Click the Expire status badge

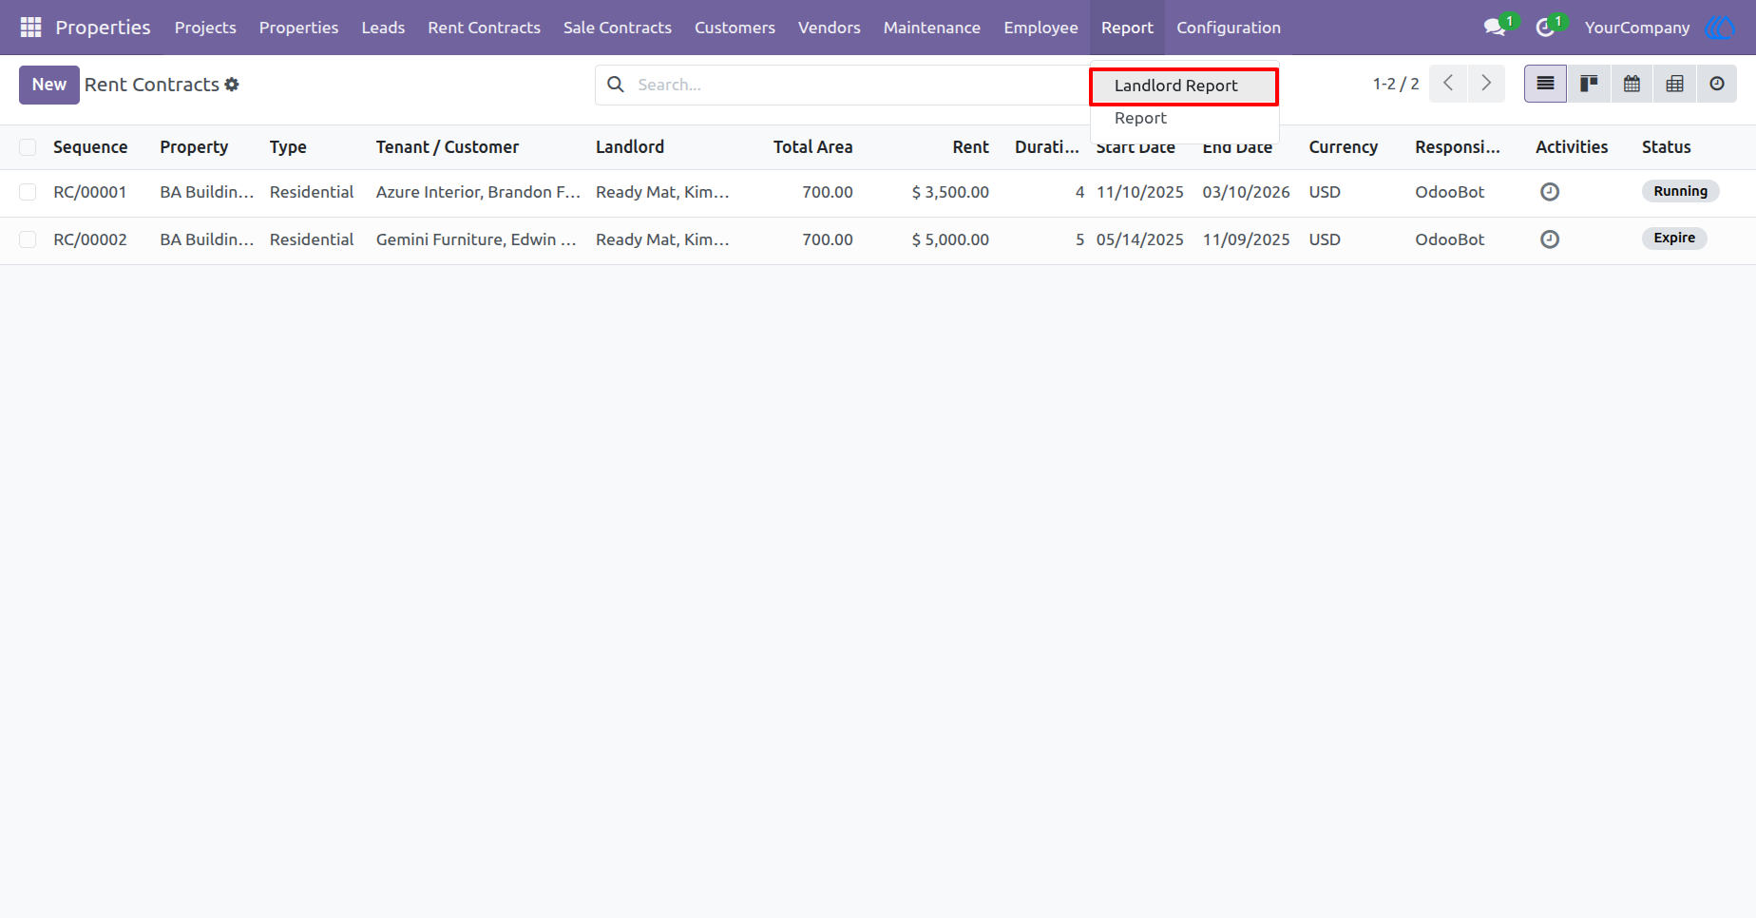1674,239
